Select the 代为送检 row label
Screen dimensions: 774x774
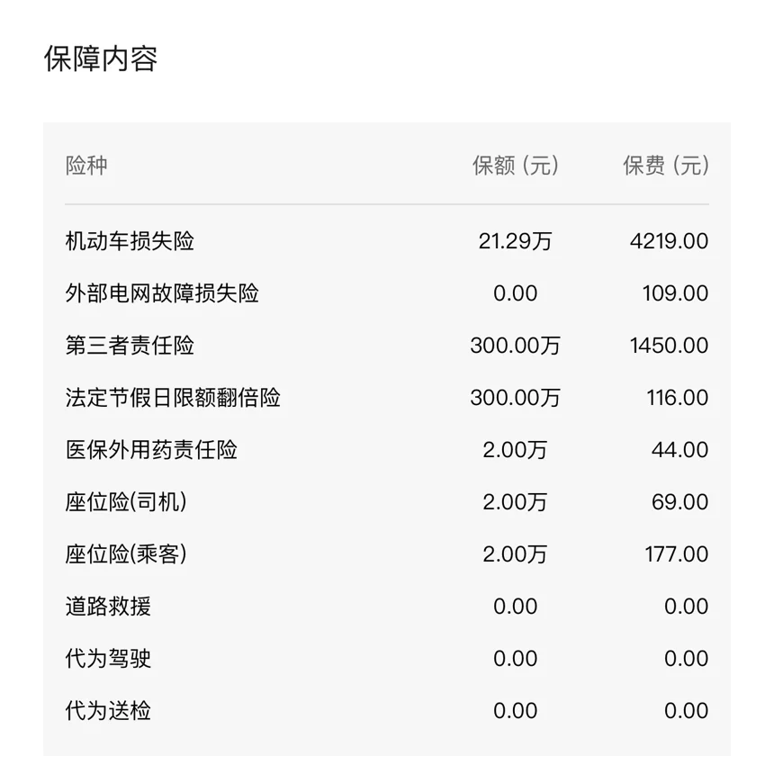click(108, 711)
